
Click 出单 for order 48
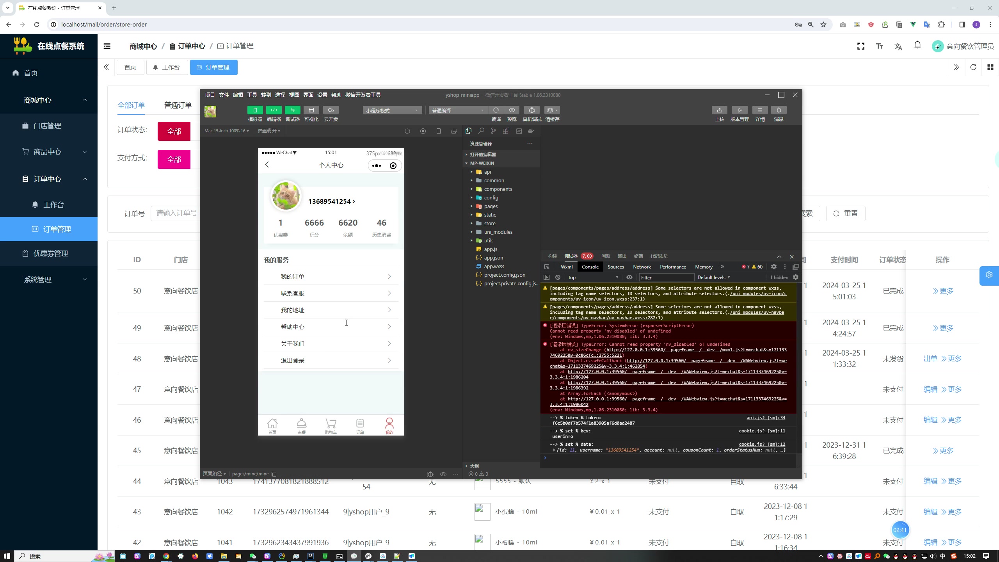[930, 359]
